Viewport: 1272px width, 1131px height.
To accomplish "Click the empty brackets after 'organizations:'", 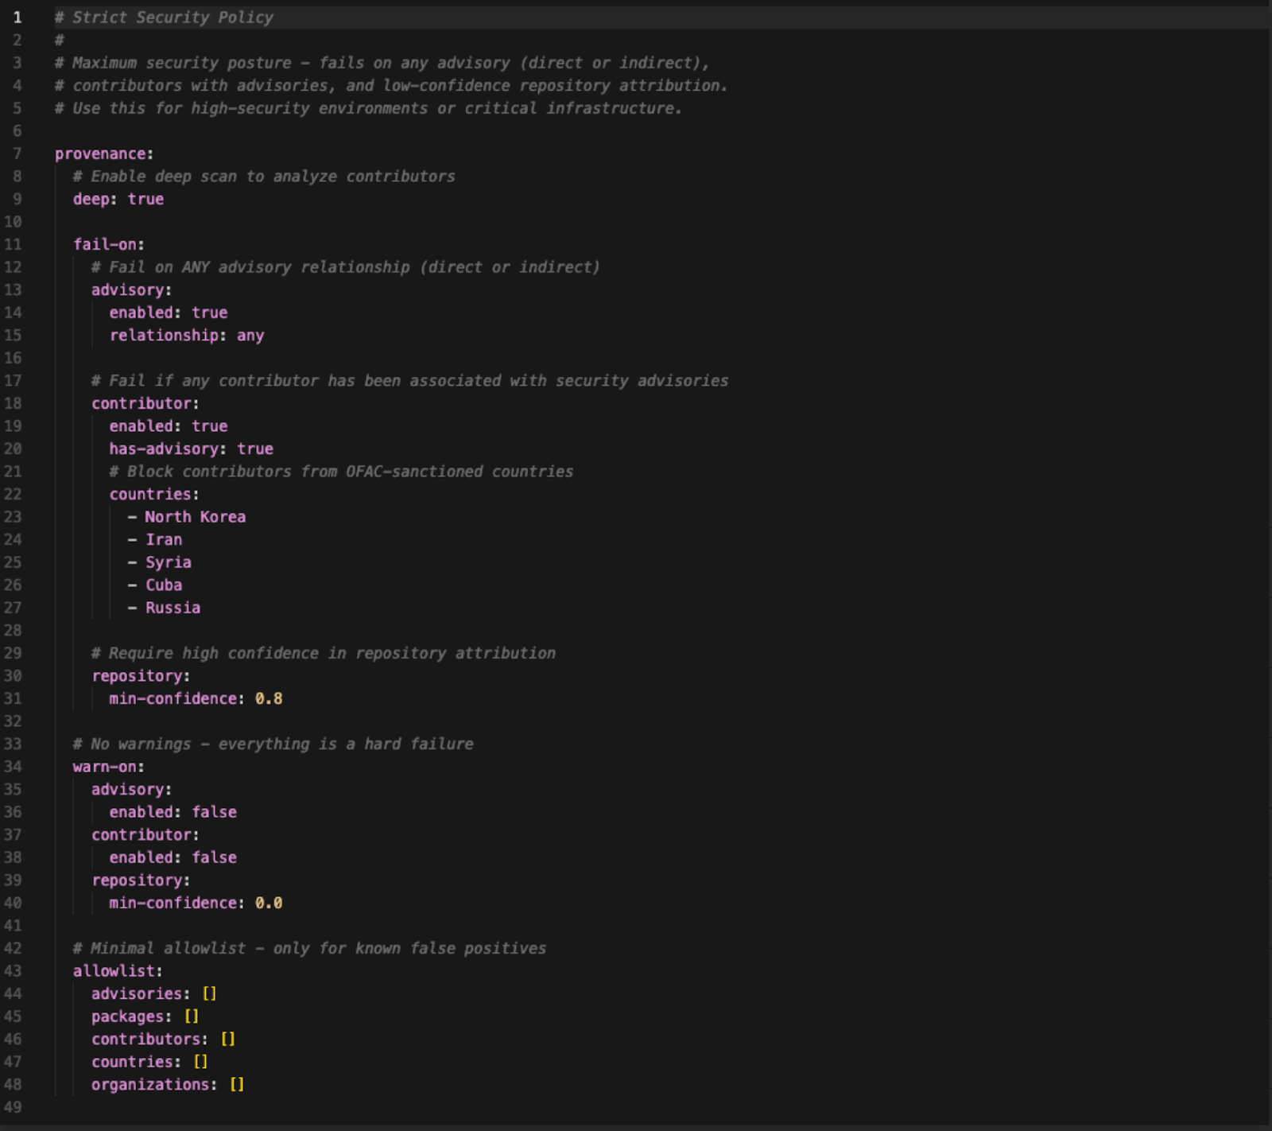I will coord(237,1085).
